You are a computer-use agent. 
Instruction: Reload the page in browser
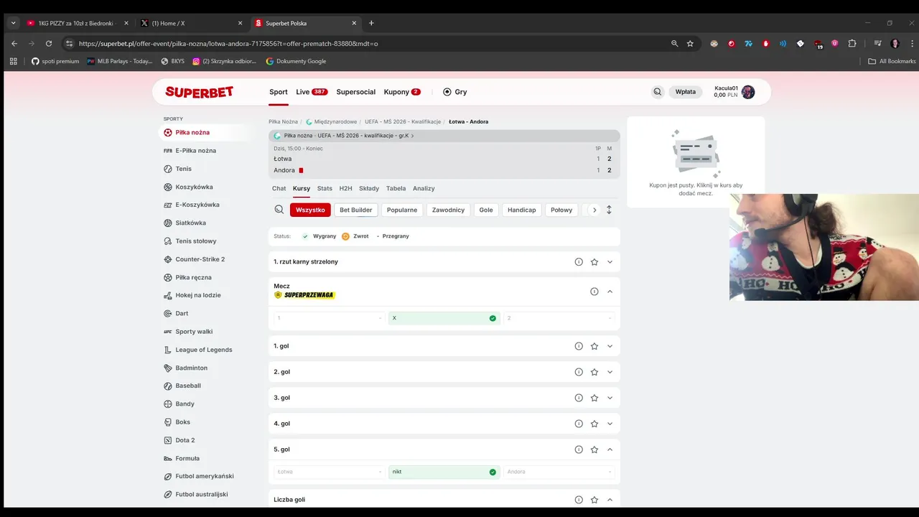click(x=49, y=44)
